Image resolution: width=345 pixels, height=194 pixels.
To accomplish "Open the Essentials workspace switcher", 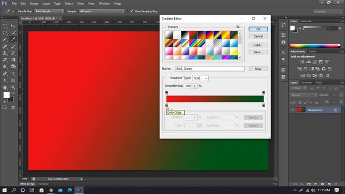I will coord(328,11).
